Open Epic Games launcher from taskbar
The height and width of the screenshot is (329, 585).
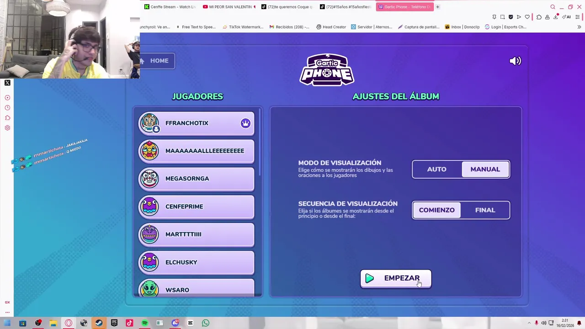[114, 324]
